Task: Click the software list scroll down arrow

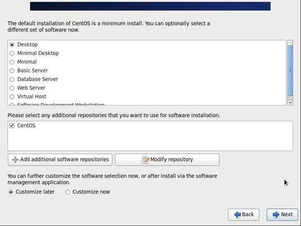Action: coord(290,103)
